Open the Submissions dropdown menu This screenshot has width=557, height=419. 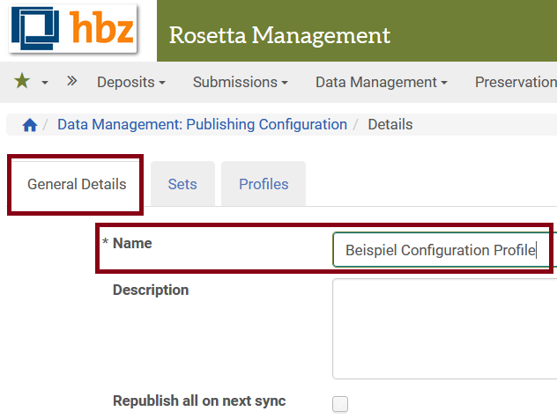tap(240, 82)
